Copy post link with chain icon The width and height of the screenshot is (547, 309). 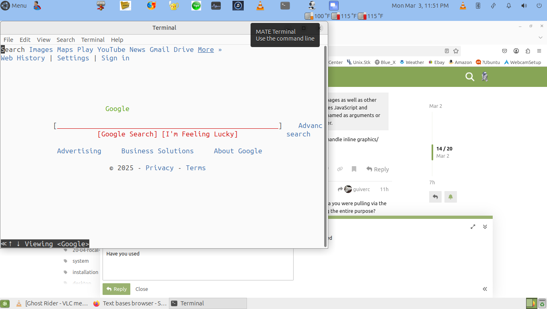coord(340,169)
